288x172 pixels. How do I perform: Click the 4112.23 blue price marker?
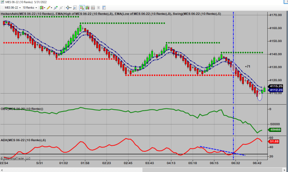276,90
